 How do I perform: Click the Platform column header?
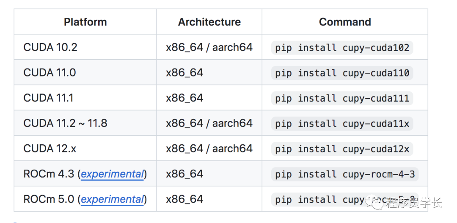coord(85,22)
